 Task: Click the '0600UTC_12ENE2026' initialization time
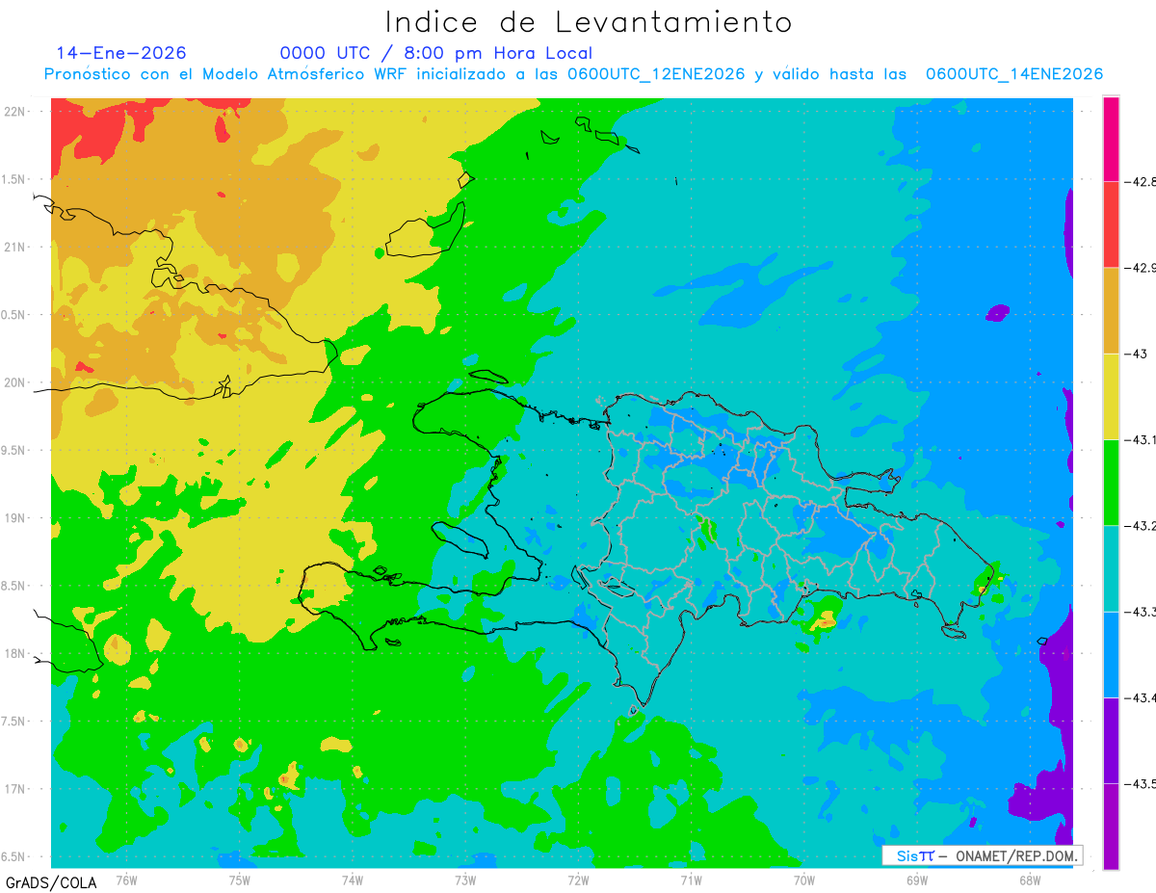coord(656,74)
